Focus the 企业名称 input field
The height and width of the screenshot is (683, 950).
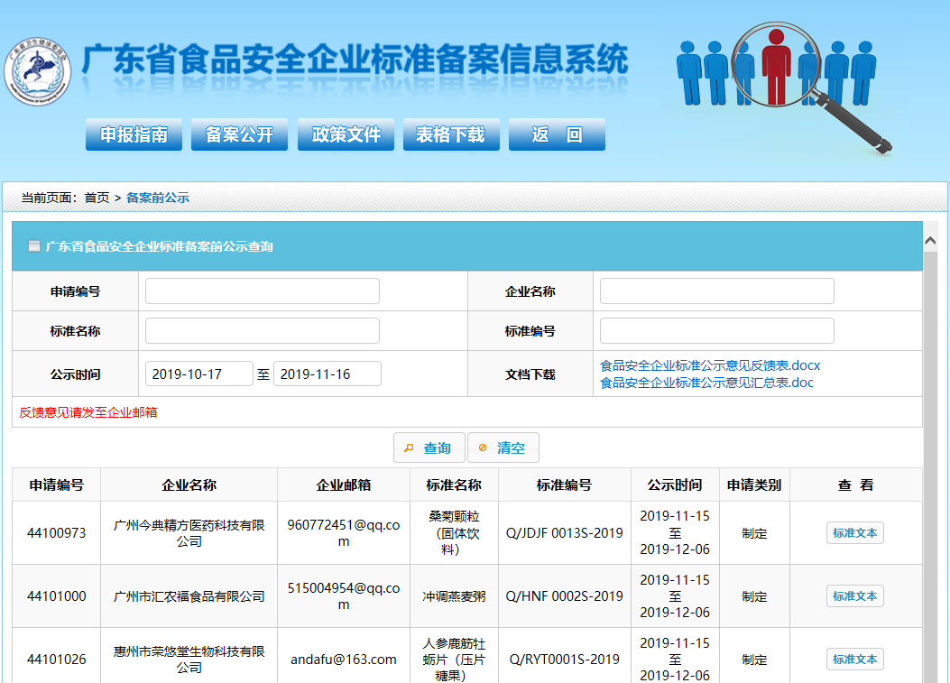tap(716, 291)
